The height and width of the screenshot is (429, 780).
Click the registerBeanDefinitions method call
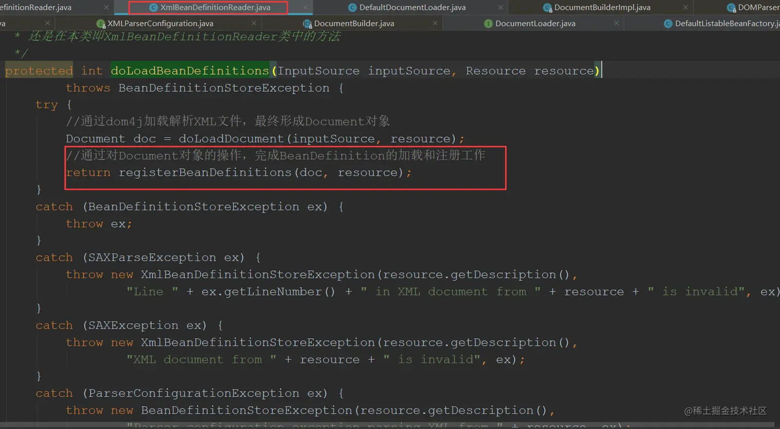click(205, 173)
